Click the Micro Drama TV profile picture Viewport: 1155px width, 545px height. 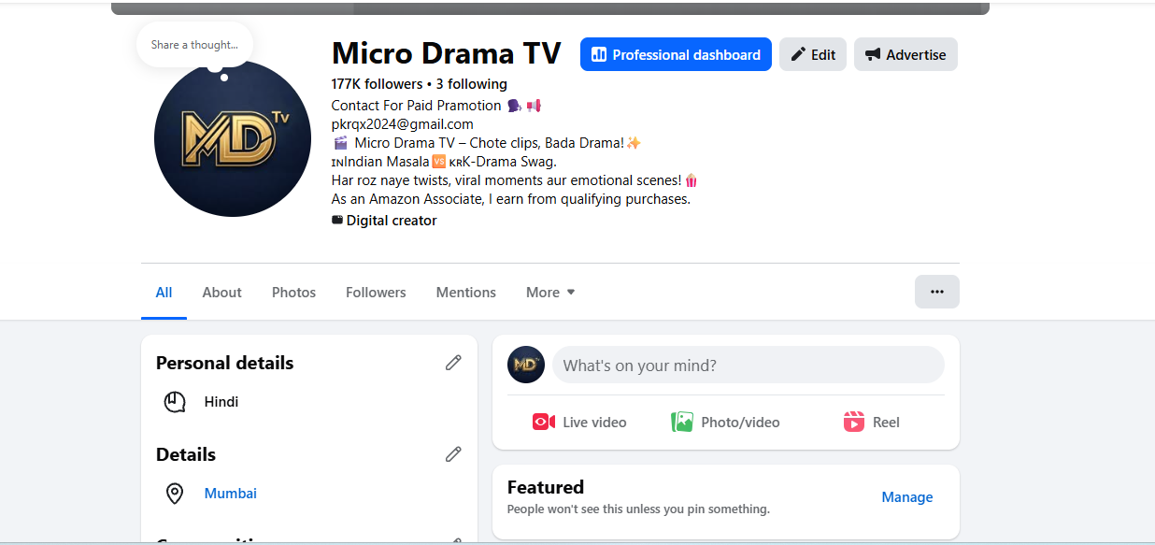click(x=233, y=138)
